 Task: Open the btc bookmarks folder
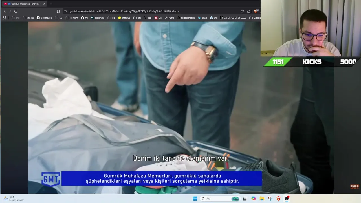coord(16,18)
